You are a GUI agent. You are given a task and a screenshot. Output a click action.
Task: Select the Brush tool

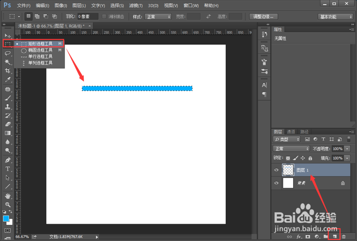[x=7, y=98]
